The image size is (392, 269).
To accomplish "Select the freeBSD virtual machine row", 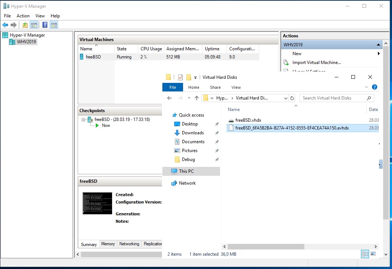I will coord(169,57).
